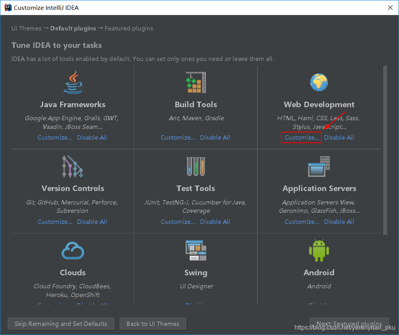This screenshot has width=399, height=335.
Task: Go Back to UI Themes
Action: tap(153, 324)
